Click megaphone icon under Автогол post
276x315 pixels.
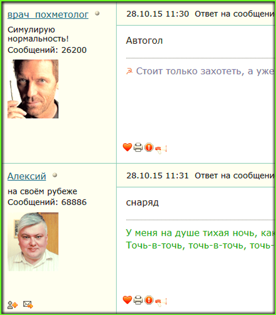pyautogui.click(x=161, y=149)
